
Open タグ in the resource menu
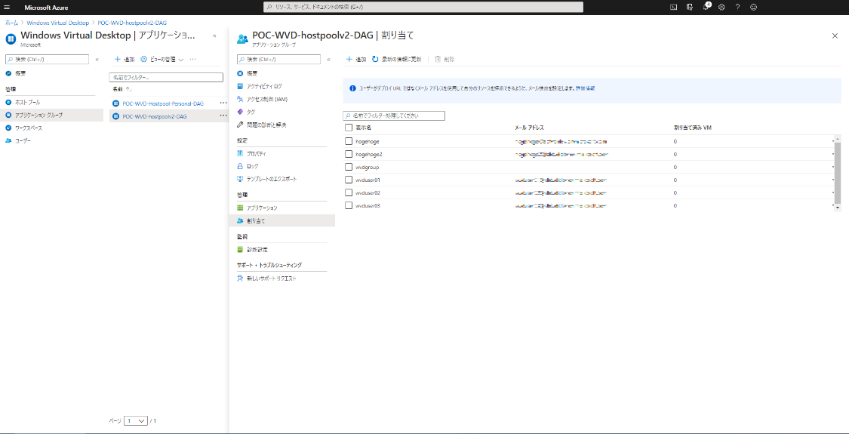(251, 112)
